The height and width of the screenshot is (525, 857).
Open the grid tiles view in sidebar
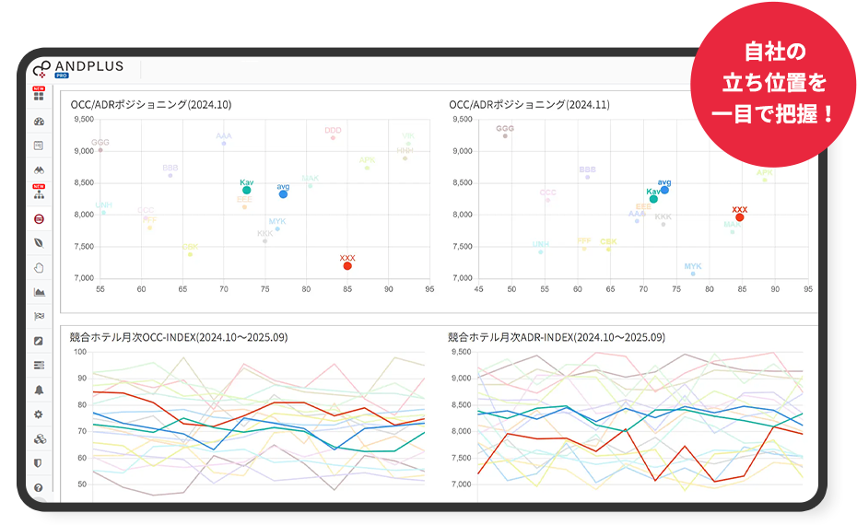coord(39,95)
